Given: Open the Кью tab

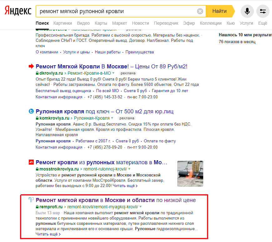Looking at the screenshot, I should [x=230, y=23].
